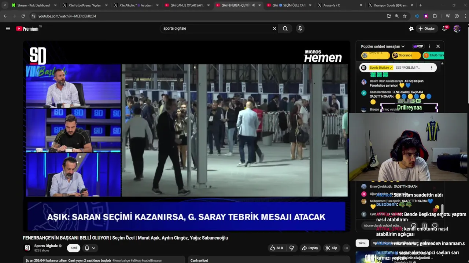
Task: Click the Katıl join button
Action: click(74, 248)
